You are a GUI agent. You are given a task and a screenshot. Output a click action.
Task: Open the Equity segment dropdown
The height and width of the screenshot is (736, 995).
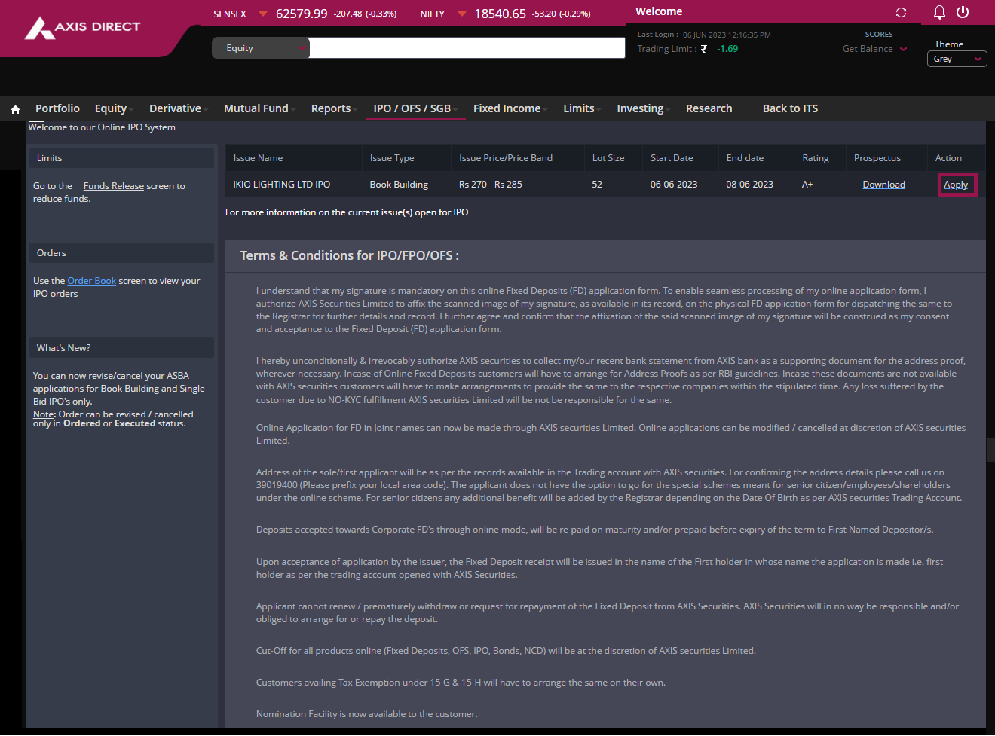260,48
